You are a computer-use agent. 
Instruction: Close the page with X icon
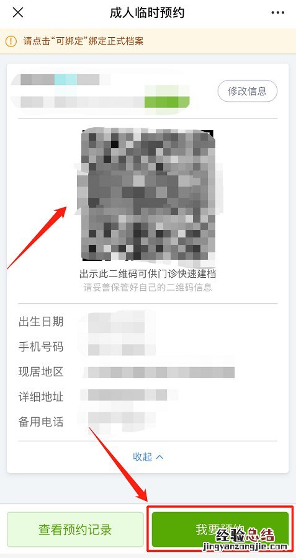coord(18,13)
